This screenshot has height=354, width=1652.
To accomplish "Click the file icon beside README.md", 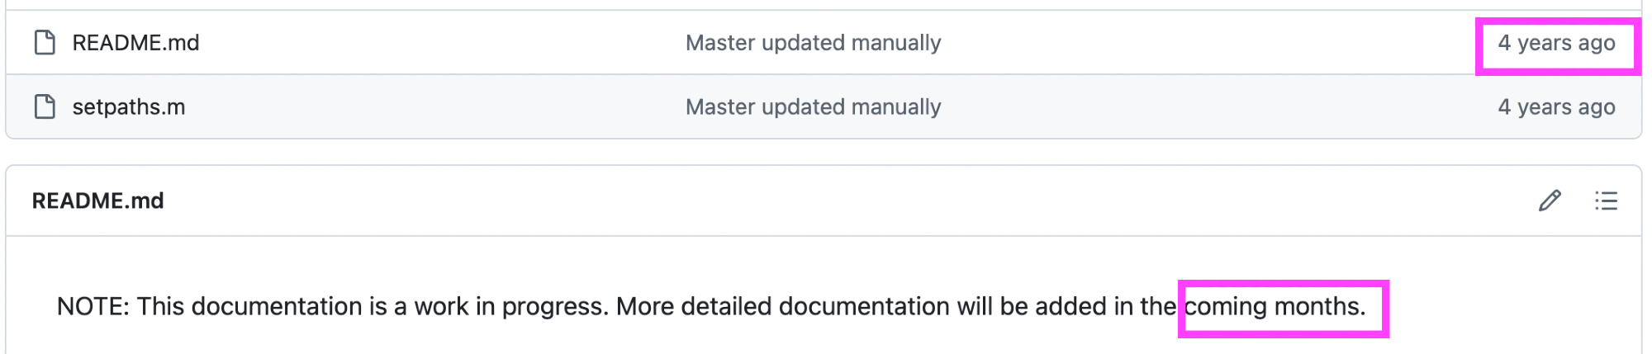I will (x=45, y=42).
